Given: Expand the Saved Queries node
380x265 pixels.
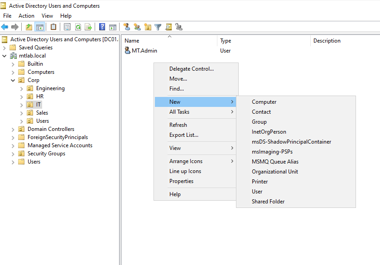Looking at the screenshot, I should click(x=4, y=48).
